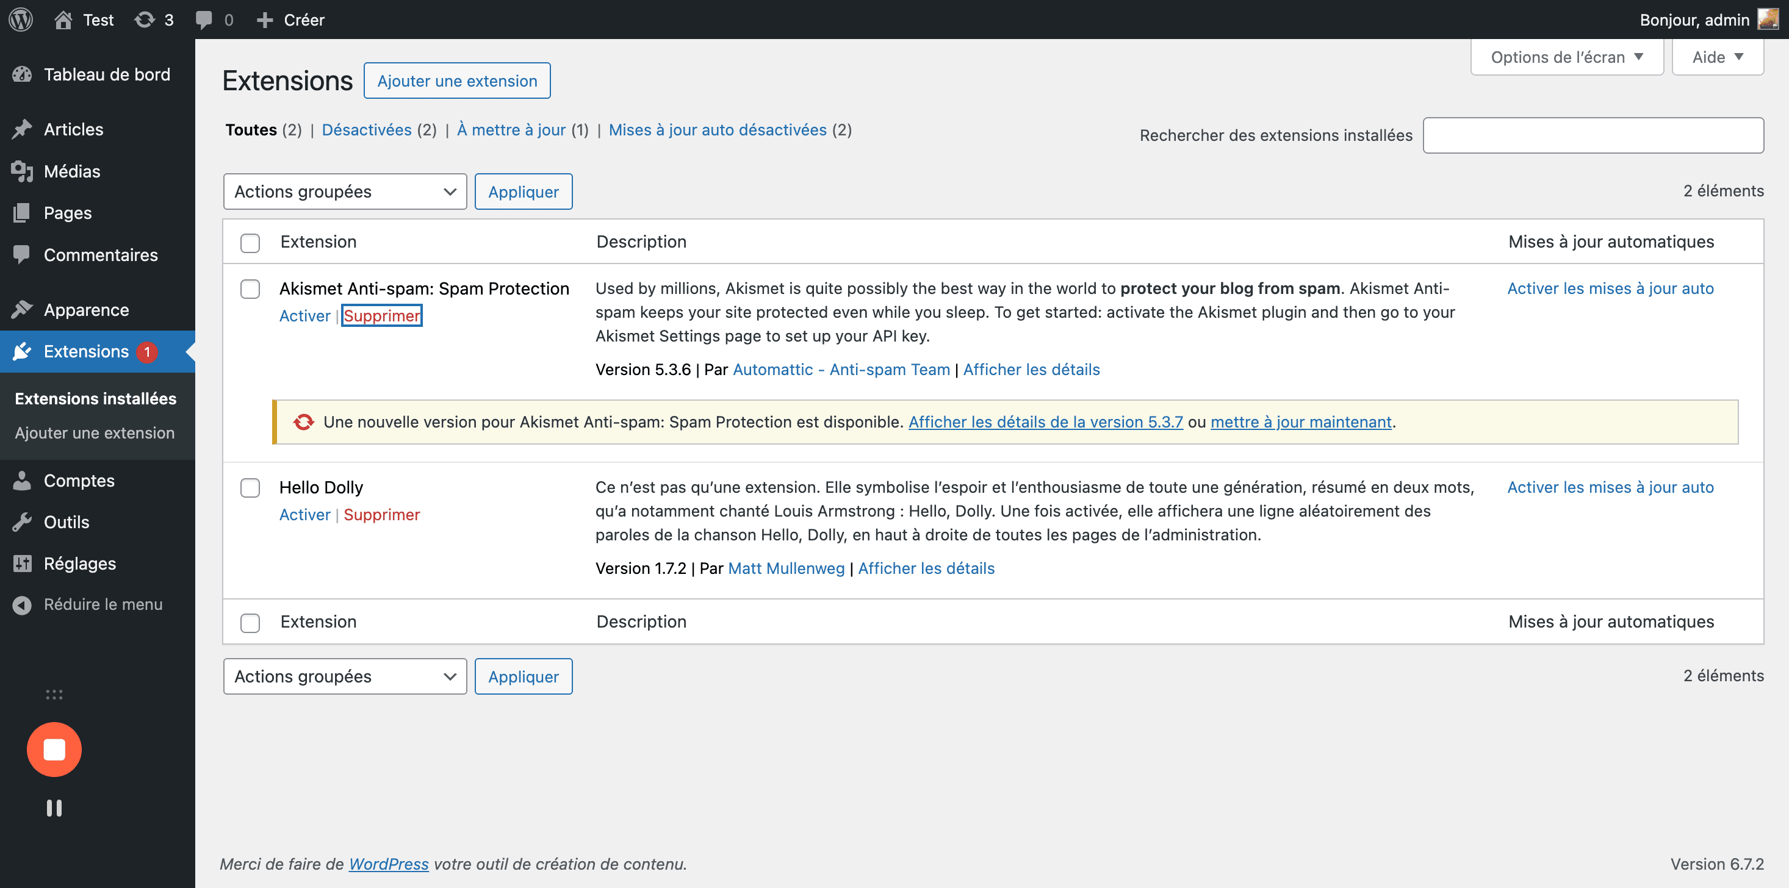
Task: Expand Options de l'écran panel
Action: tap(1567, 57)
